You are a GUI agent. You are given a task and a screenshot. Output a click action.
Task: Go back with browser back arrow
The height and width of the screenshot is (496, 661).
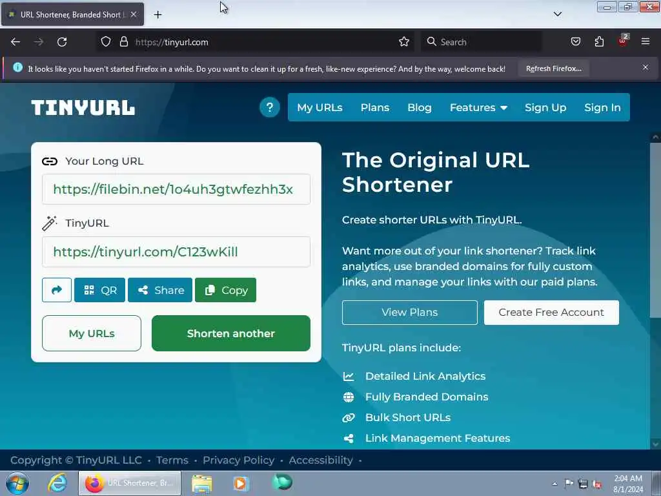point(15,42)
